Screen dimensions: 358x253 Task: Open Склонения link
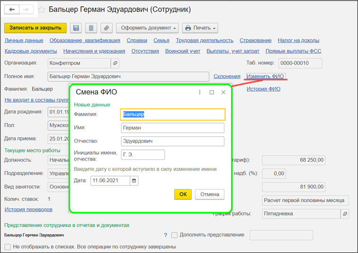tap(227, 76)
